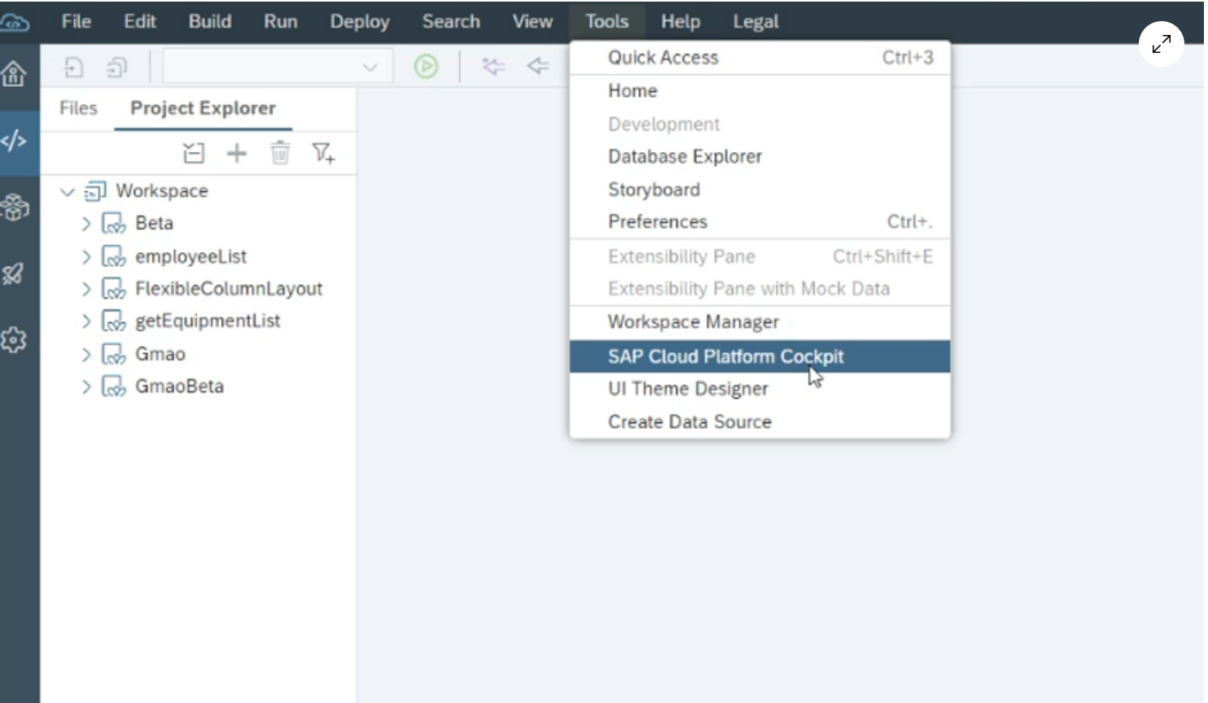Click the expand fullscreen arrows button

coord(1161,44)
